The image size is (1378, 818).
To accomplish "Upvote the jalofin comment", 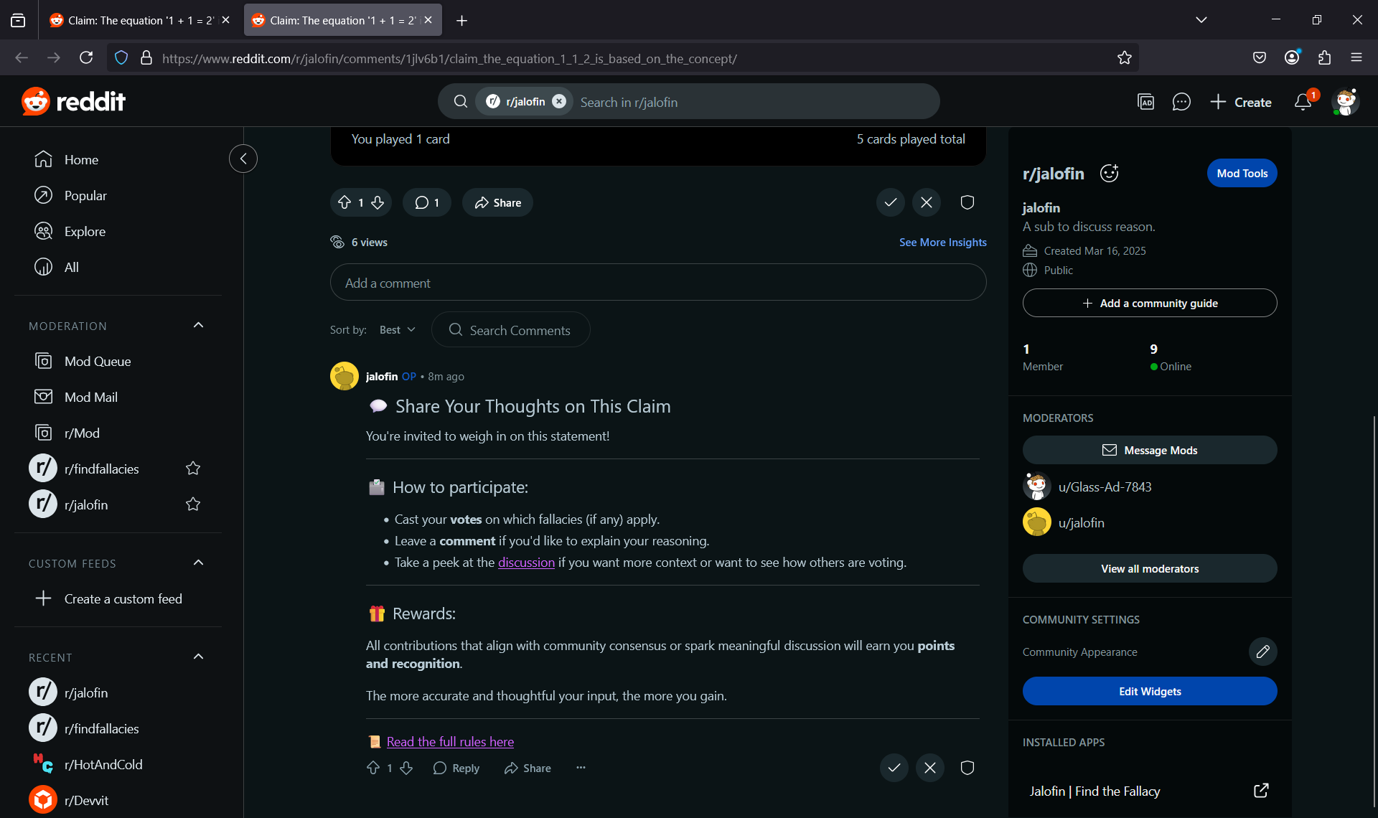I will click(x=373, y=768).
